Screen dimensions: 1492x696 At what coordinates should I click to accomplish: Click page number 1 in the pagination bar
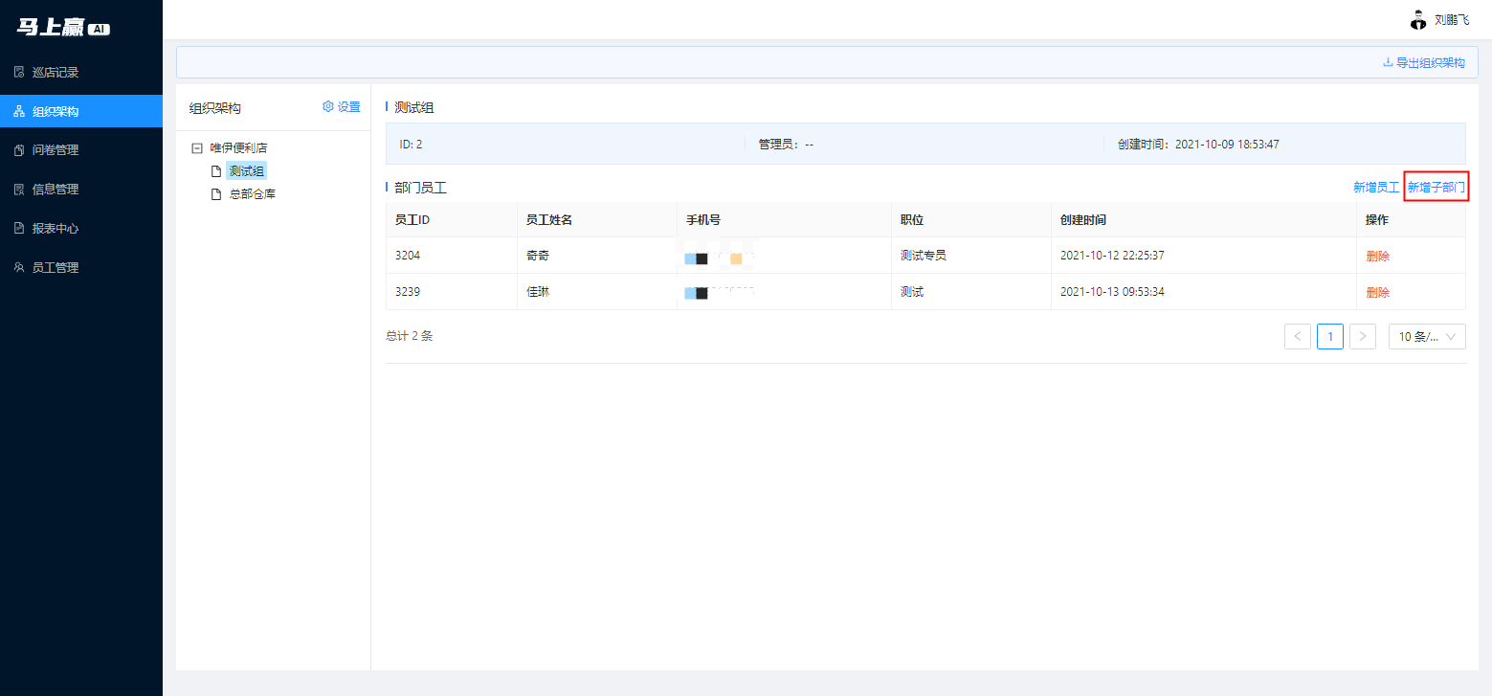click(1329, 336)
